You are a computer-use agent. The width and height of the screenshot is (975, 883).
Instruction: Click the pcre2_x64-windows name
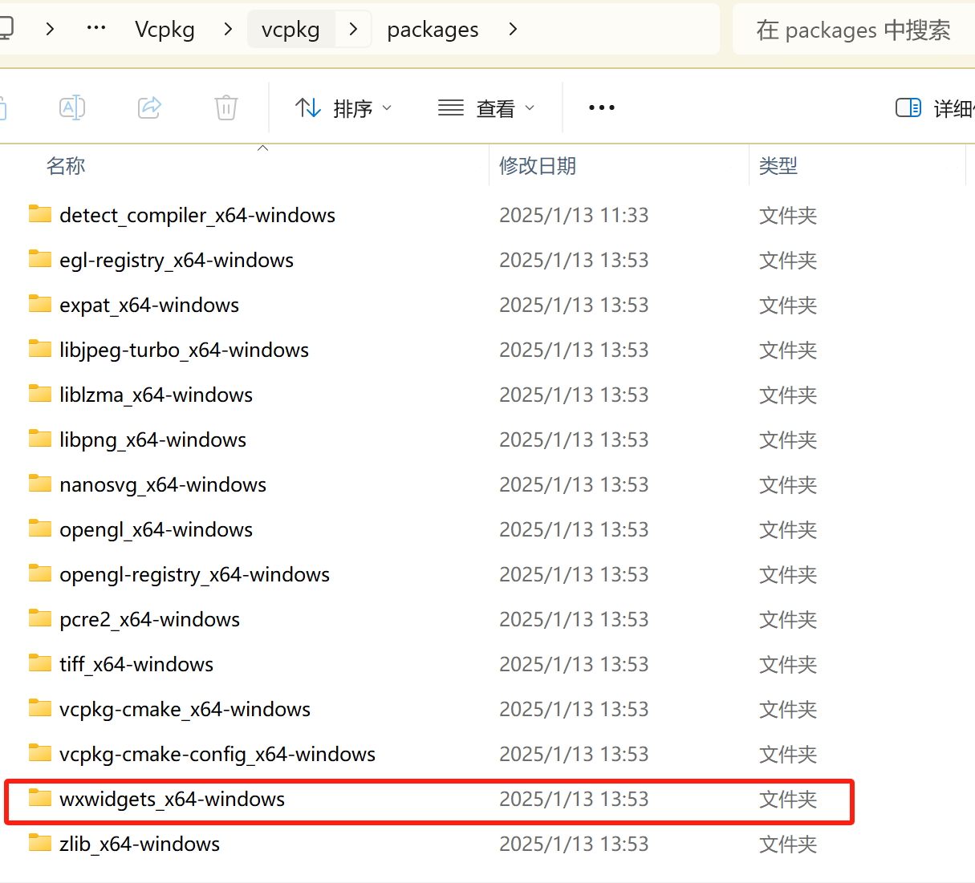[149, 620]
